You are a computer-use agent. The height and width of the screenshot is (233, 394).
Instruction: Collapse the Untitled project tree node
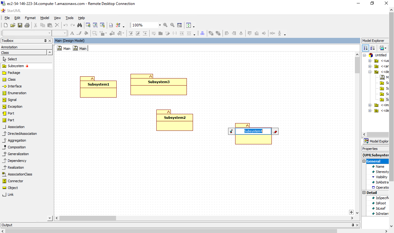[364, 55]
